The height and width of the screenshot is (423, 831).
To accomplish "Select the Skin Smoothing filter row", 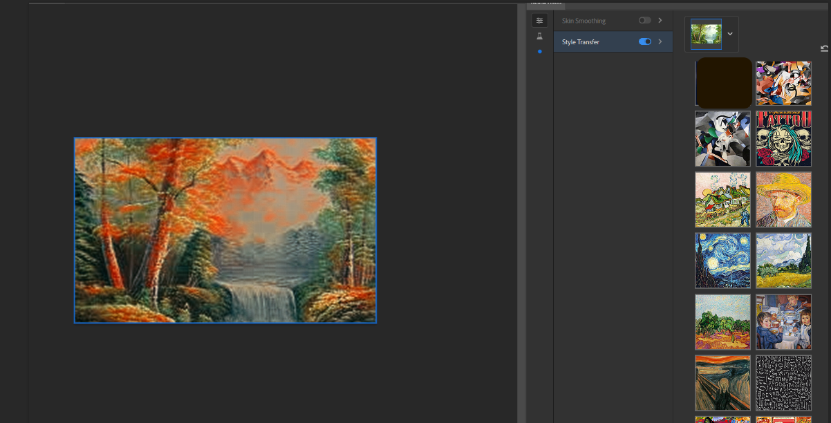I will [613, 21].
